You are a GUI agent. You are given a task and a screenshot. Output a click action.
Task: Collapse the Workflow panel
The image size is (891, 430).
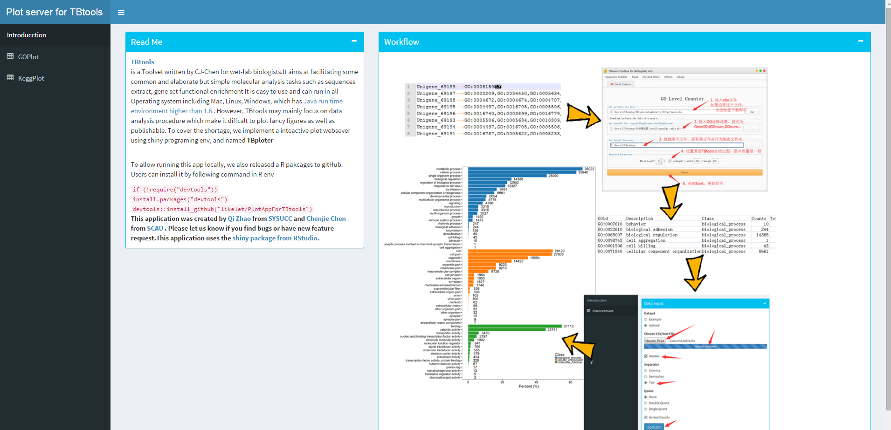(861, 41)
